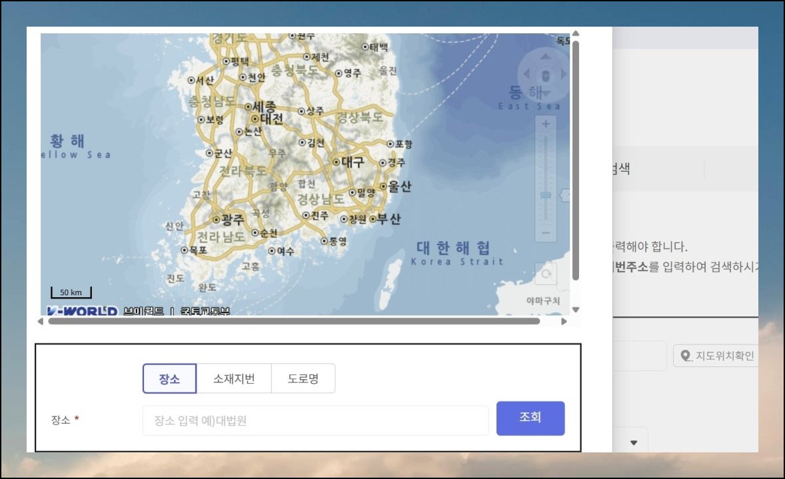Viewport: 785px width, 479px height.
Task: Click the vertical scrollbar down arrow
Action: click(x=576, y=310)
